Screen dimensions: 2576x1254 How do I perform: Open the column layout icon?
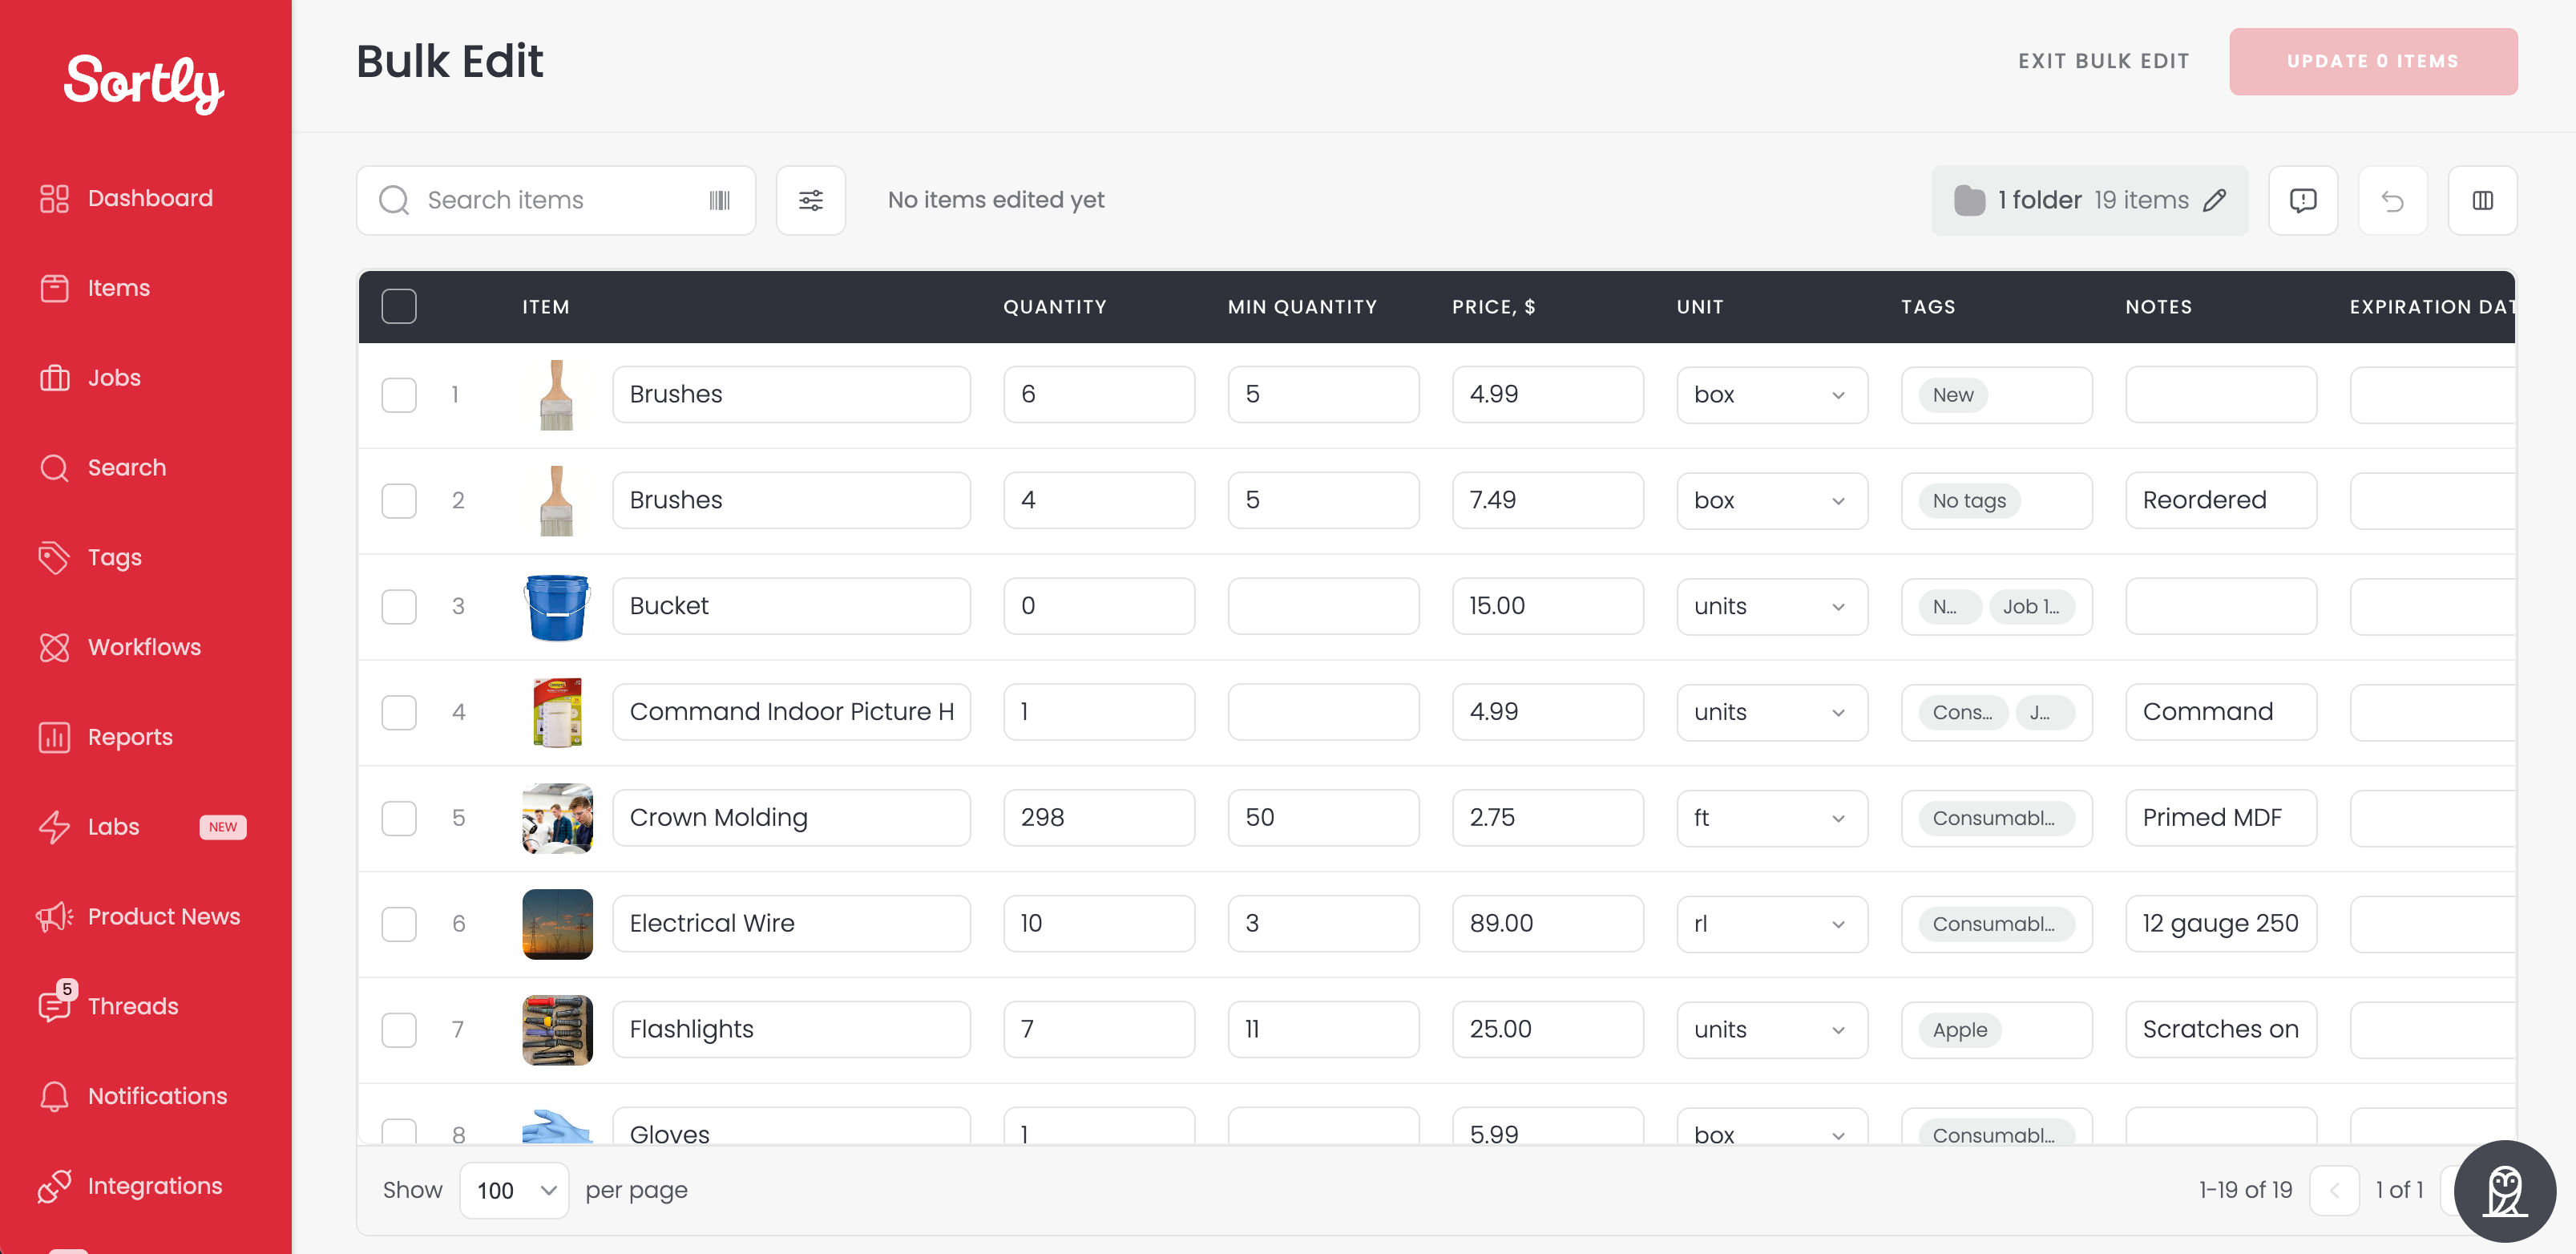tap(2482, 200)
